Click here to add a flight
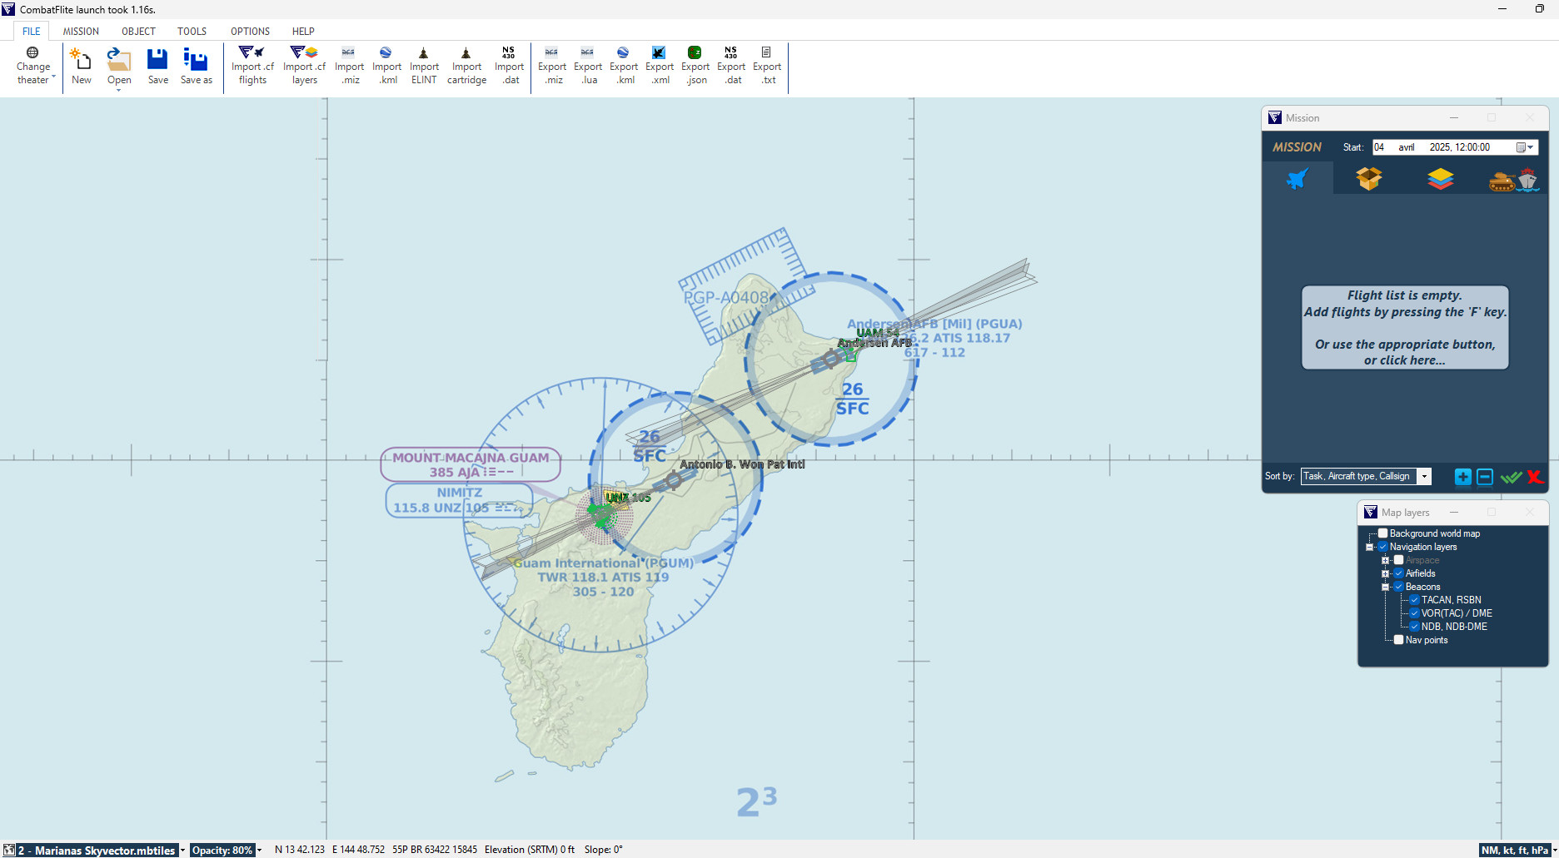Screen dimensions: 1559x858 tap(1405, 328)
